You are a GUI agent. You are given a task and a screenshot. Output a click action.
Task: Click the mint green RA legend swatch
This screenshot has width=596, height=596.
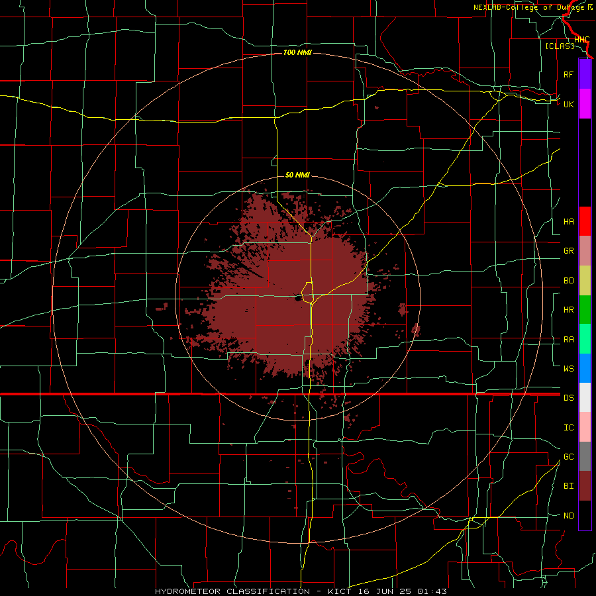585,339
